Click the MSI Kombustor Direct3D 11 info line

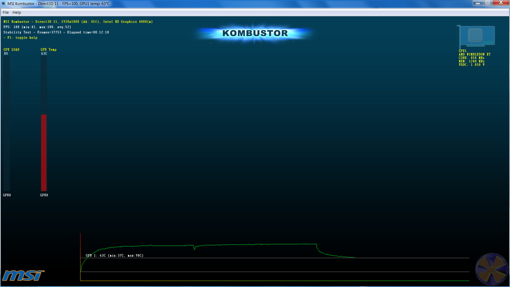pyautogui.click(x=78, y=22)
